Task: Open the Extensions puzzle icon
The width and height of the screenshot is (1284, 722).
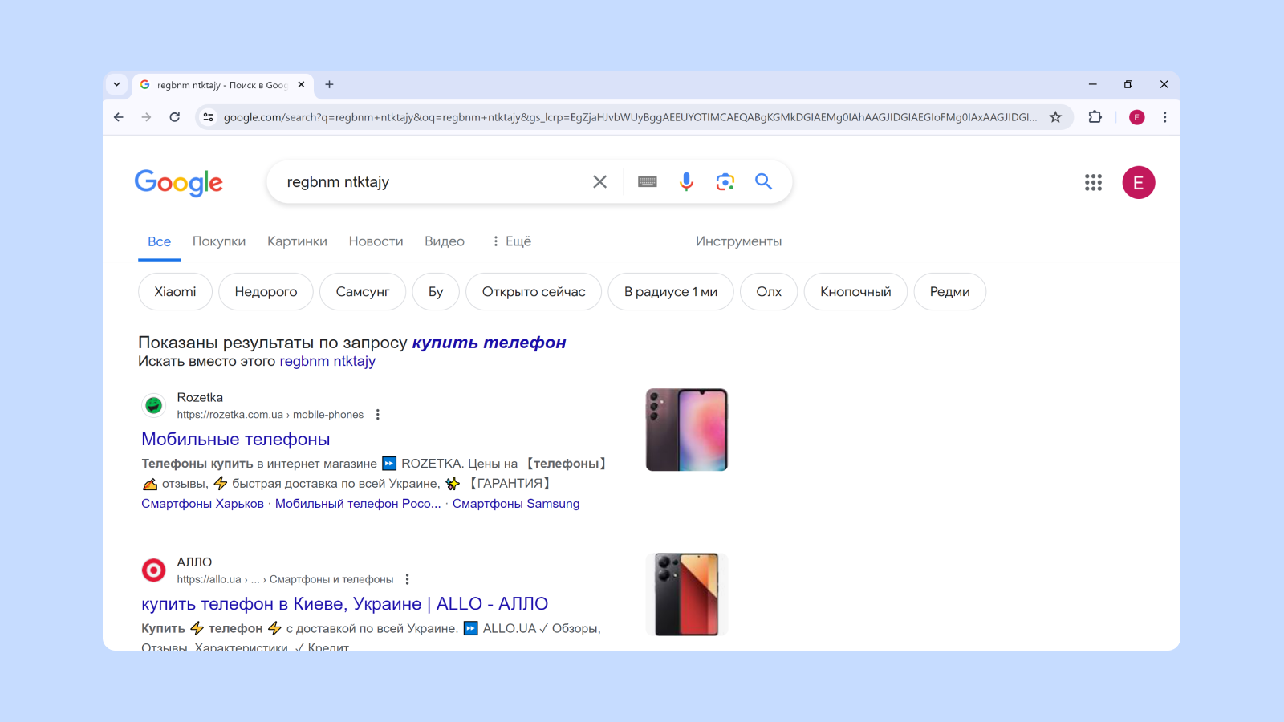Action: pos(1095,117)
